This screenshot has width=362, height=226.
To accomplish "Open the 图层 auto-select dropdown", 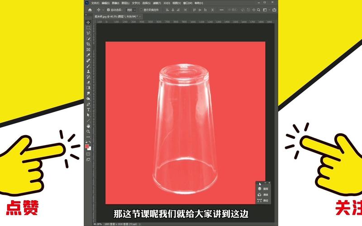I will pyautogui.click(x=130, y=9).
